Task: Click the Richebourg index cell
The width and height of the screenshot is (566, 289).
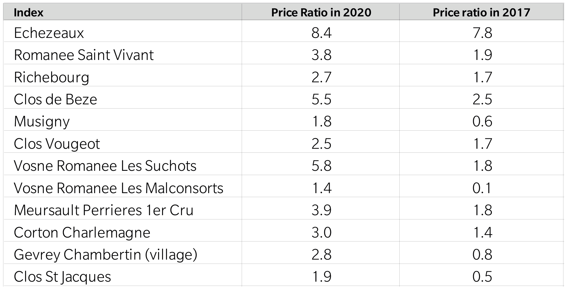Action: click(x=52, y=77)
